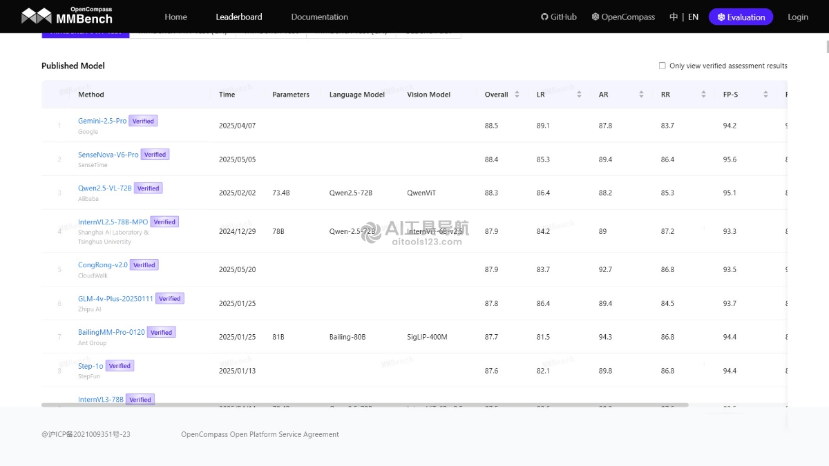Select the 2025/04/07 date in Gemini row
829x466 pixels.
tap(237, 126)
